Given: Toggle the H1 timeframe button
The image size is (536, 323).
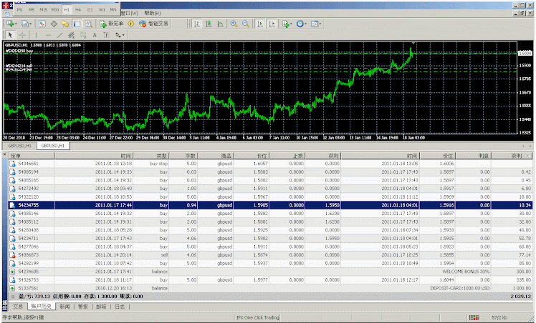Looking at the screenshot, I should click(67, 9).
